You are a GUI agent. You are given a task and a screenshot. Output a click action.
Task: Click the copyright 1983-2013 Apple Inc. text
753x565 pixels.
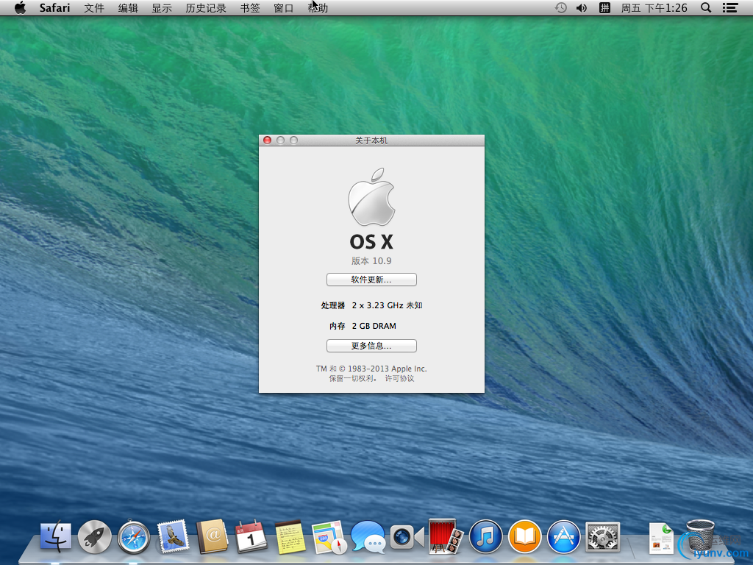tap(371, 369)
